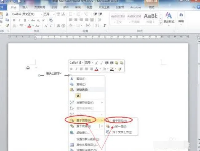Click the arrow line's left end handle
Viewport: 200px width, 151px height.
click(39, 75)
